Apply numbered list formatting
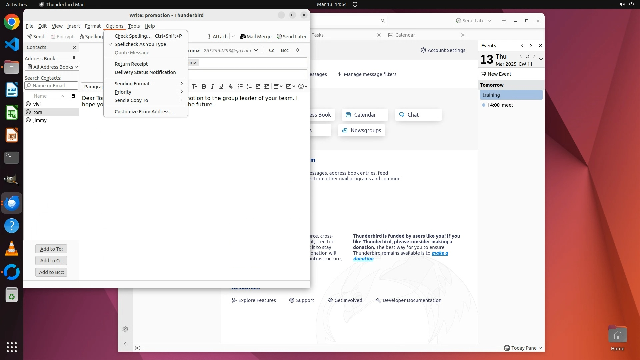Screen dimensions: 640x360 [249, 86]
